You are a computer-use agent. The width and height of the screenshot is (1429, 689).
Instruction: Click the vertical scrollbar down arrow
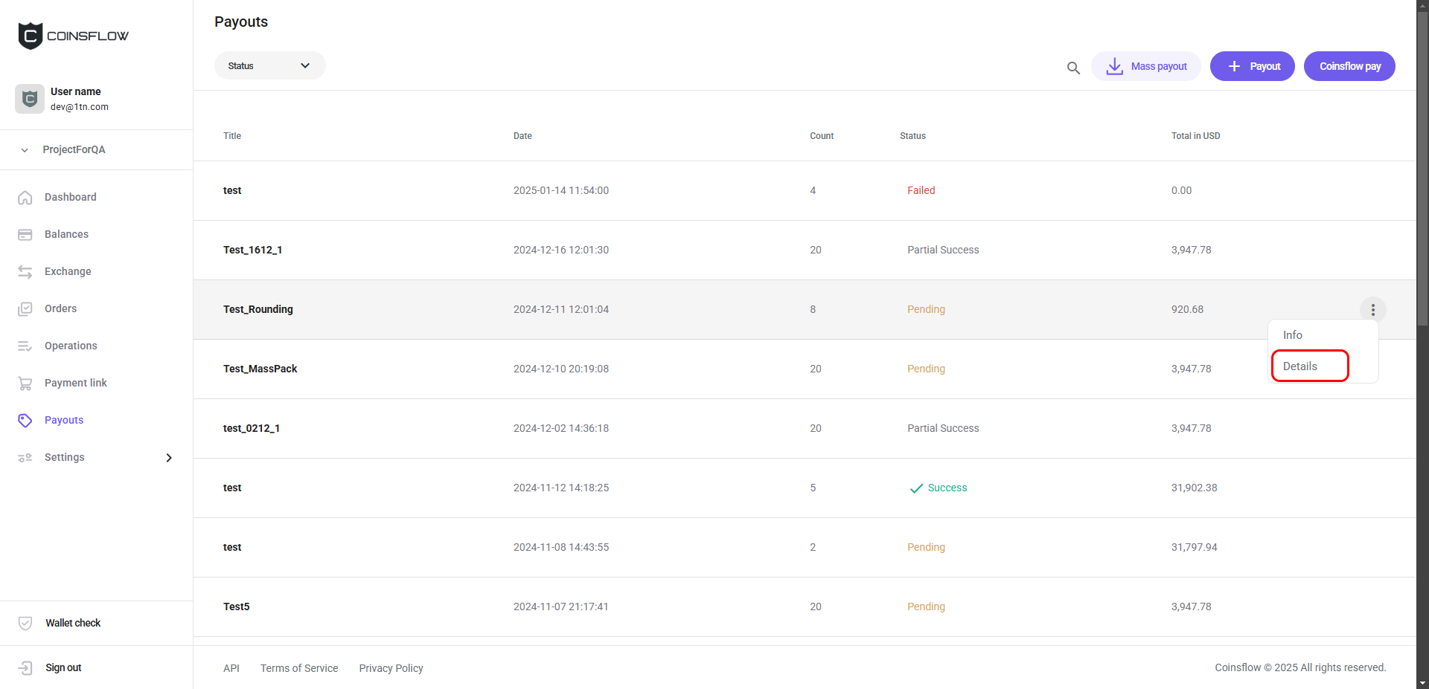tap(1422, 682)
